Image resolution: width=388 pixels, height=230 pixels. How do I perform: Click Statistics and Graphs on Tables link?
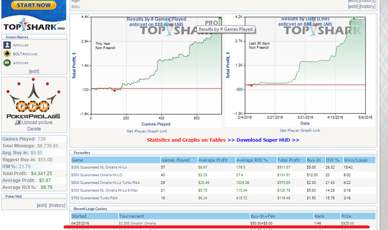[186, 140]
